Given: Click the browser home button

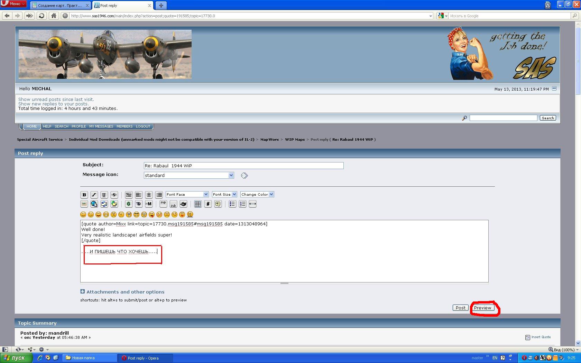Looking at the screenshot, I should click(x=54, y=16).
